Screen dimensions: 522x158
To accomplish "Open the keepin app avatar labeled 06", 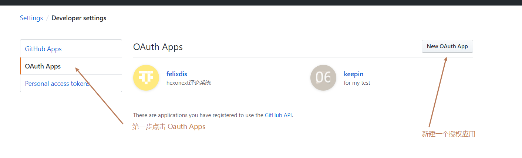I will [323, 78].
